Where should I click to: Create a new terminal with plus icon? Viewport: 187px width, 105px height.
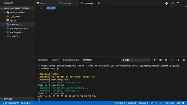coord(155,60)
